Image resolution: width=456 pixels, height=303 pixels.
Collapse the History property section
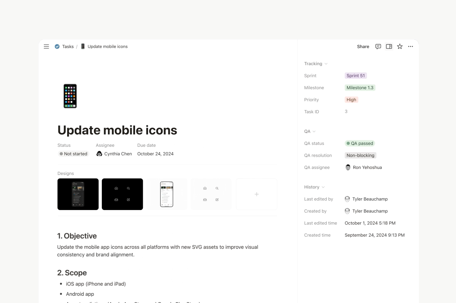pos(322,187)
